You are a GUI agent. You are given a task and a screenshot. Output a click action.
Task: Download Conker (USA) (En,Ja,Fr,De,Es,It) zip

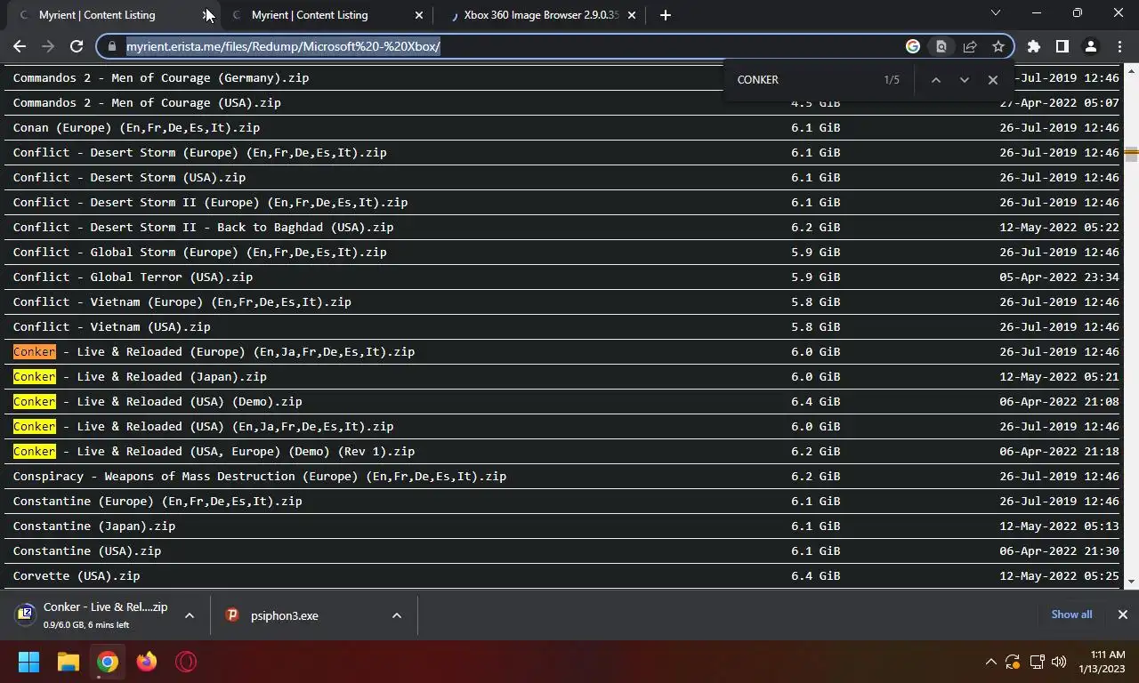pyautogui.click(x=203, y=426)
